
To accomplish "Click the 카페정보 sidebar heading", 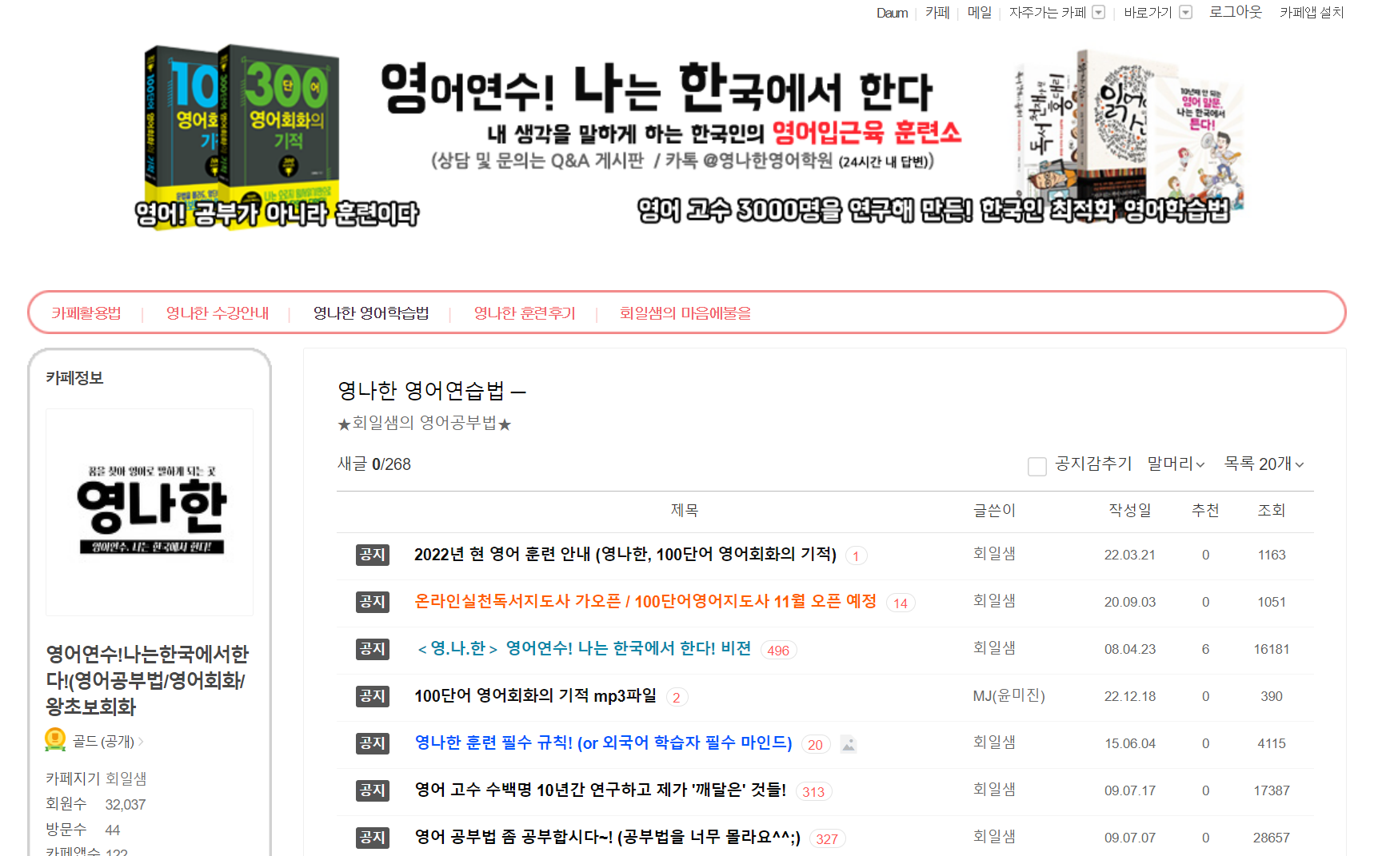I will [74, 378].
